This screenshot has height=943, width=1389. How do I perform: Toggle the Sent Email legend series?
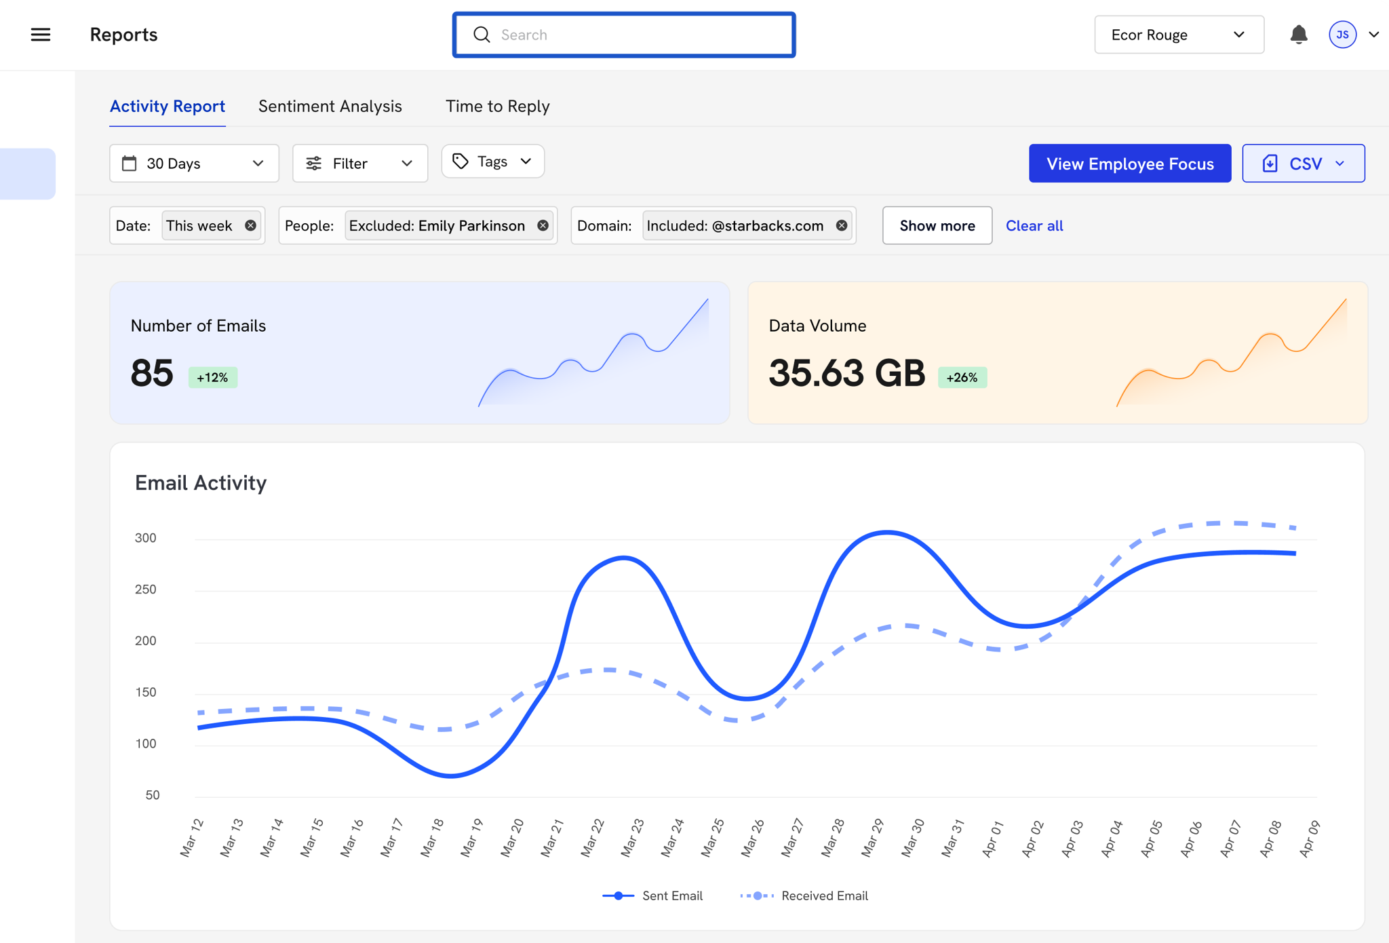[x=652, y=896]
